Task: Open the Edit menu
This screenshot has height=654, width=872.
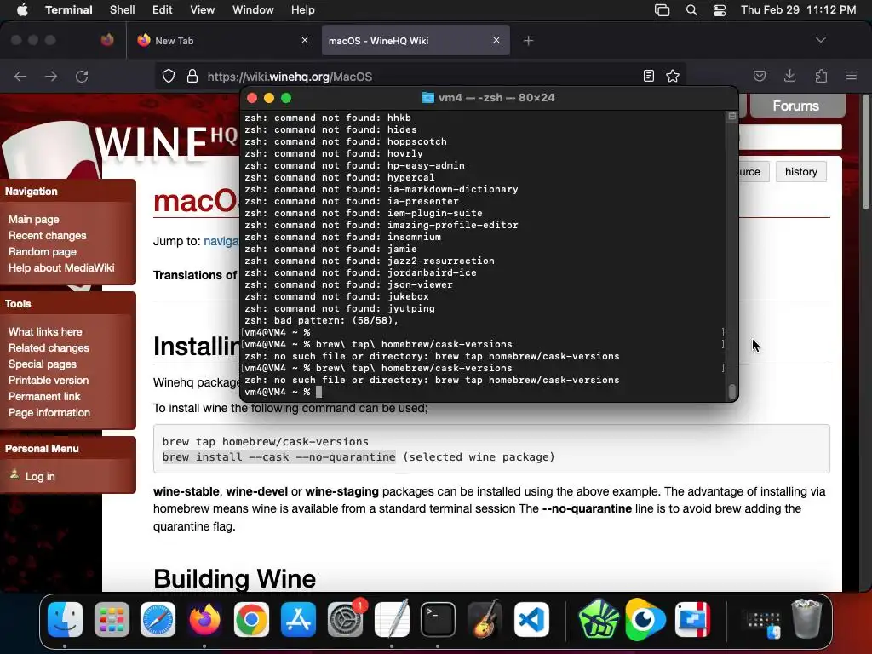Action: (163, 10)
